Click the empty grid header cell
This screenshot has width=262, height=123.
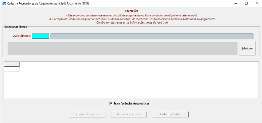click(12, 64)
